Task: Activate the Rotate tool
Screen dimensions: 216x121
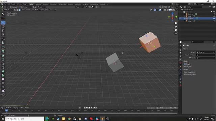Action: tap(3, 26)
